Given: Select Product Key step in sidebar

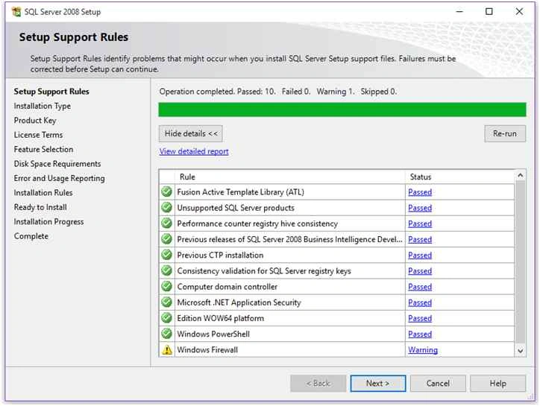Looking at the screenshot, I should click(x=35, y=121).
